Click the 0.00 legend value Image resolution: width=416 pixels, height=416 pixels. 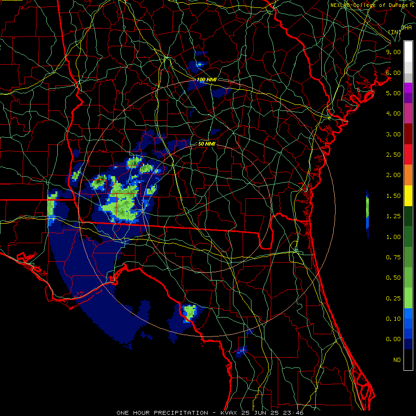tap(393, 339)
